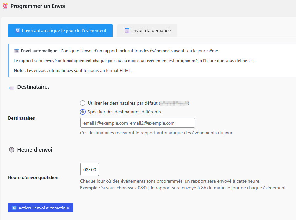
Task: Click the alarm clock icon beside Programmer un Envoi
Action: coord(5,6)
